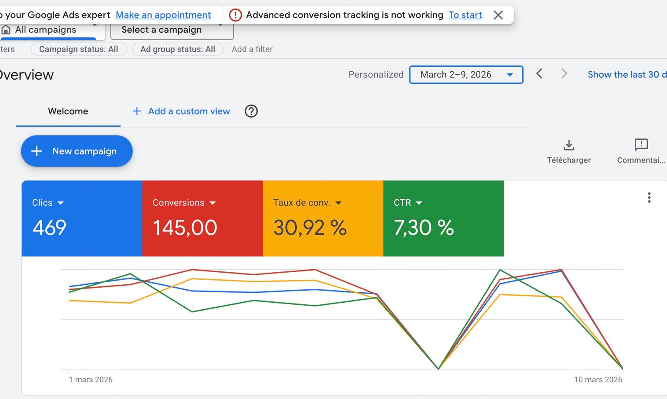Viewport: 667px width, 399px height.
Task: Create a New campaign
Action: click(x=77, y=151)
